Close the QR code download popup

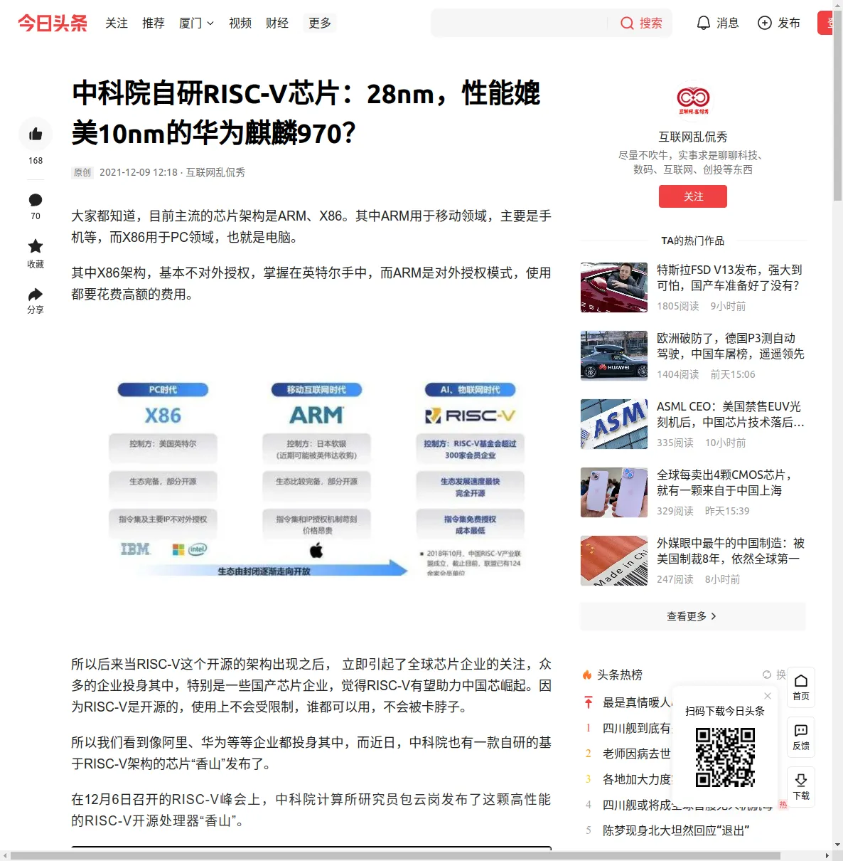pyautogui.click(x=768, y=696)
